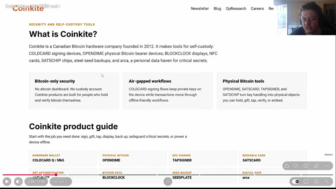Screen dimensions: 336x189
Task: Open video settings gear
Action: (x=317, y=181)
